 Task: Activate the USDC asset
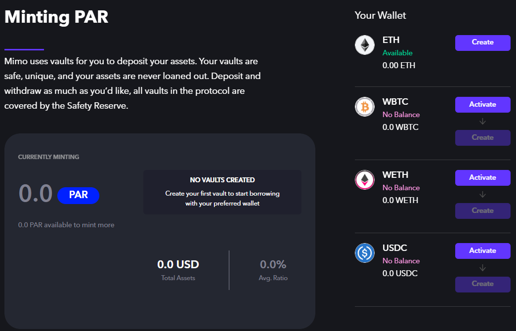483,250
